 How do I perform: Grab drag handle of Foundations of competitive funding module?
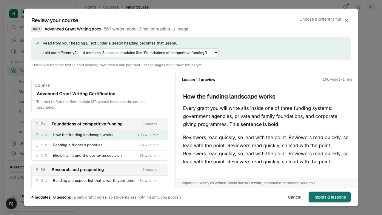[x=37, y=124]
